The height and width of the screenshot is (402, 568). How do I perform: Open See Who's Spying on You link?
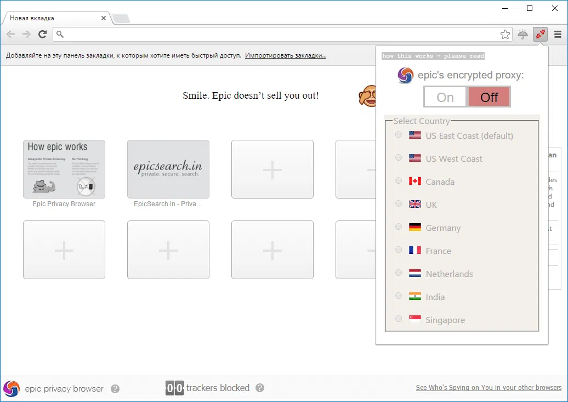click(x=489, y=388)
